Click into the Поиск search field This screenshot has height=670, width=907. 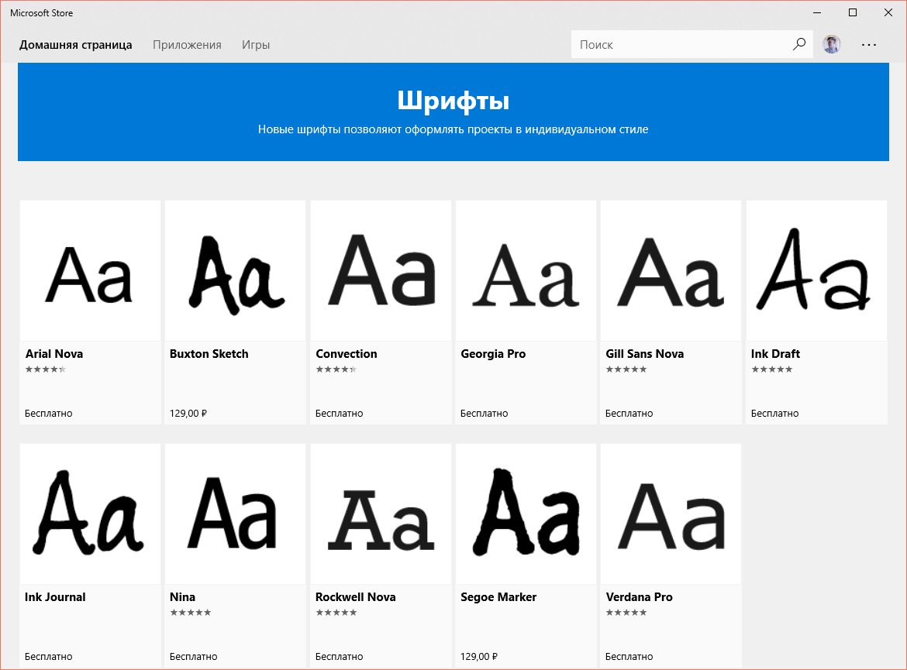[x=681, y=44]
